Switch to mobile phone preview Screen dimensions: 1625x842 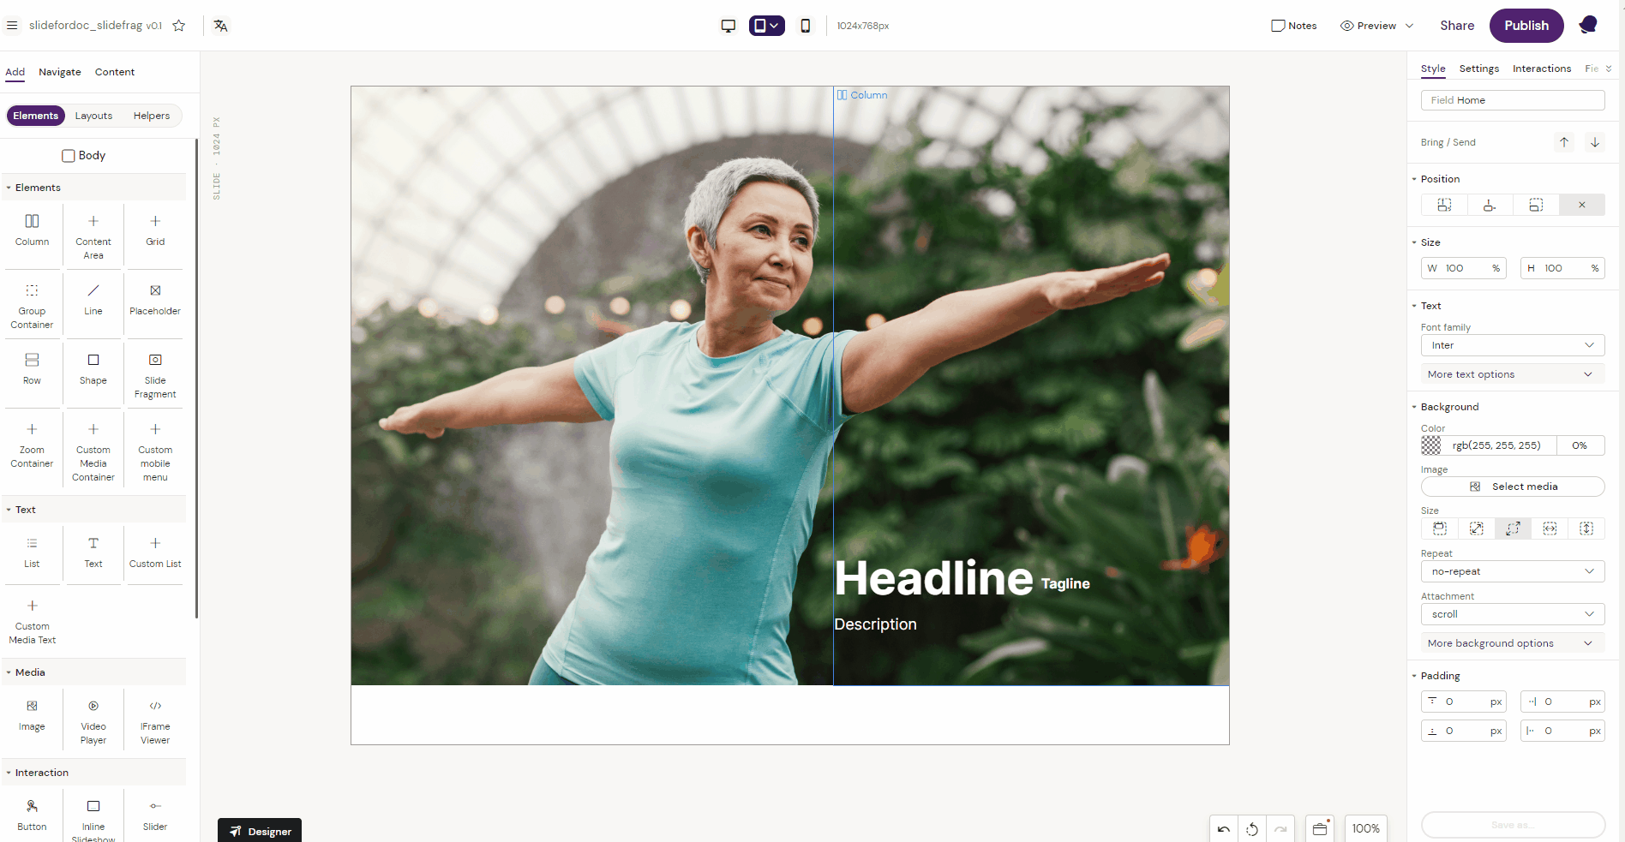pos(805,26)
